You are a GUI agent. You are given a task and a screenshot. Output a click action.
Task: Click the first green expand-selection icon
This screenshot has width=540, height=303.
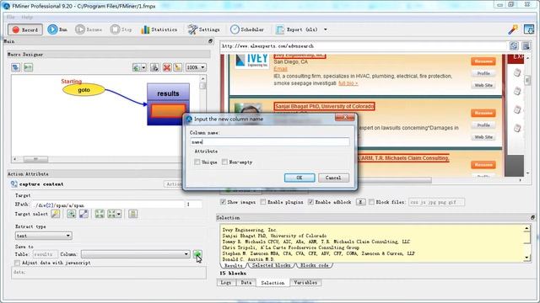[x=100, y=214]
